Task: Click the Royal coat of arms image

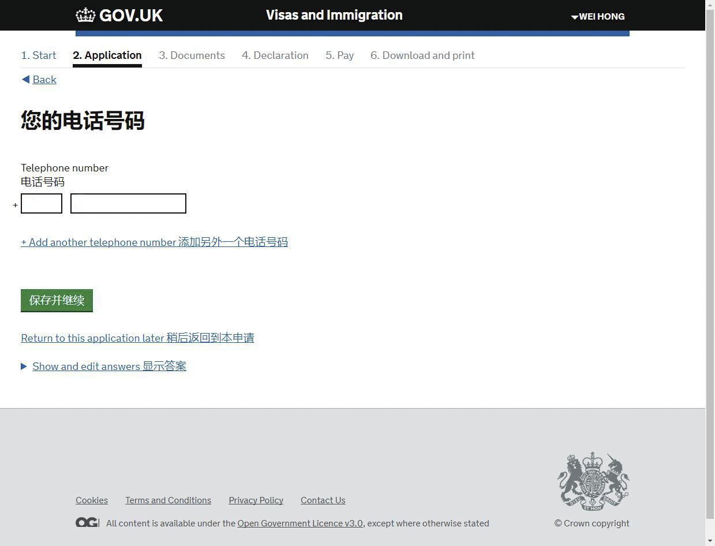Action: [593, 482]
